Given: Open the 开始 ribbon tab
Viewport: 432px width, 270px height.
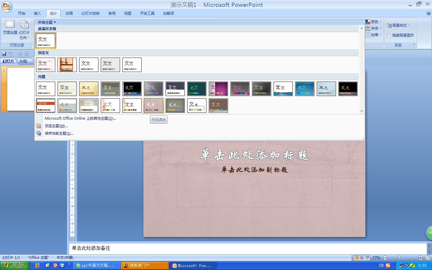Looking at the screenshot, I should [x=22, y=13].
